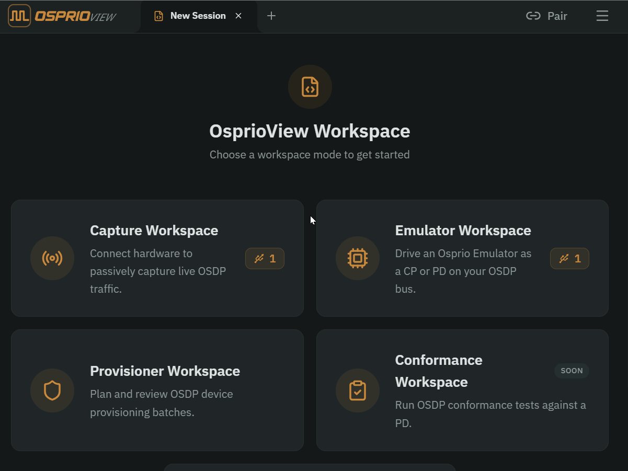
Task: Click the Capture Workspace broadcast icon
Action: [52, 258]
